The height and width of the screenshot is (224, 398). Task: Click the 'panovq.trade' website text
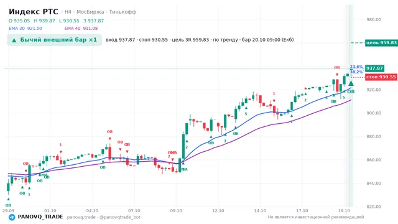pos(81,217)
